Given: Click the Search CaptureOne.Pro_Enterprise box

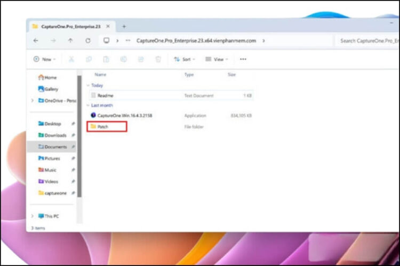Looking at the screenshot, I should point(368,41).
